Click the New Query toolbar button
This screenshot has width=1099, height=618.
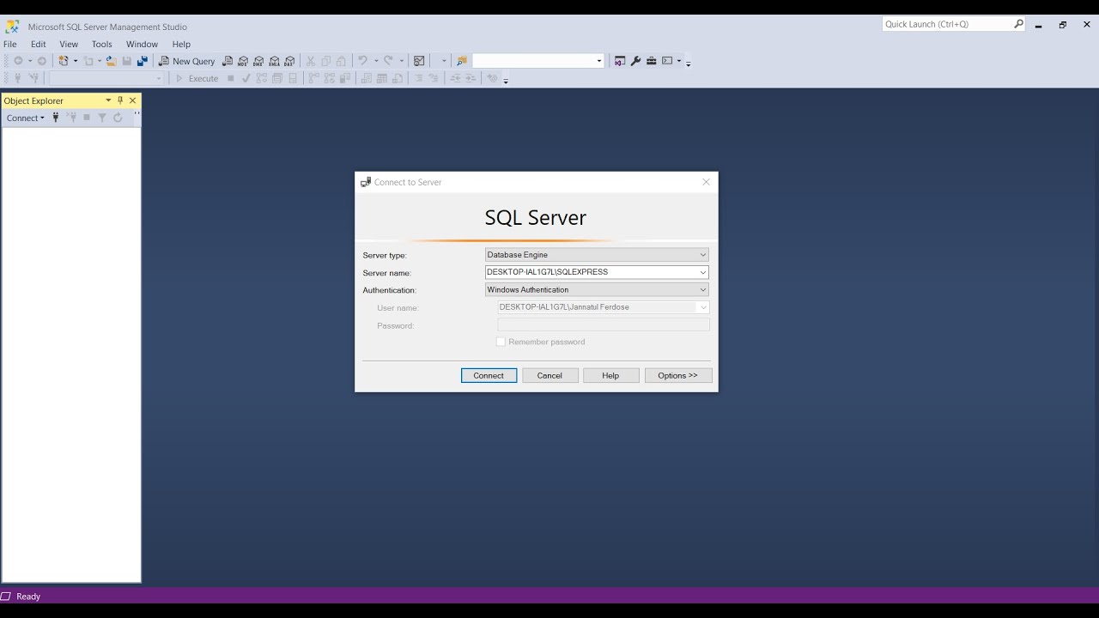(x=186, y=61)
